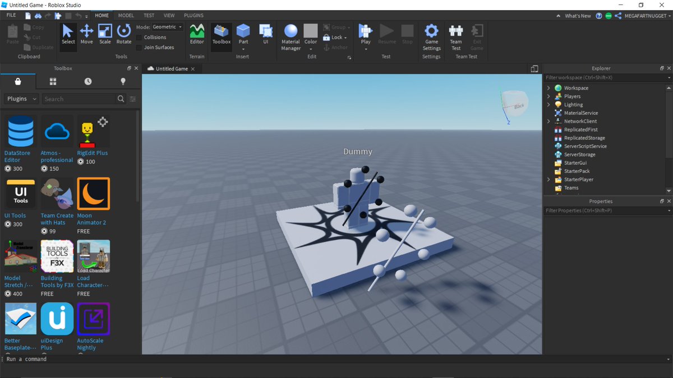Click the binoculars find icon

(x=38, y=16)
